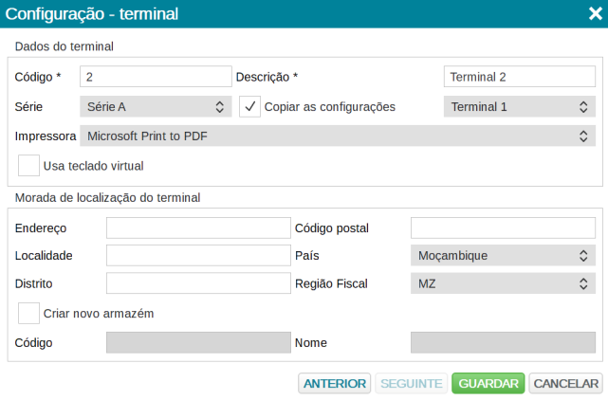This screenshot has height=400, width=608.
Task: Open the Série A dropdown
Action: [x=156, y=106]
